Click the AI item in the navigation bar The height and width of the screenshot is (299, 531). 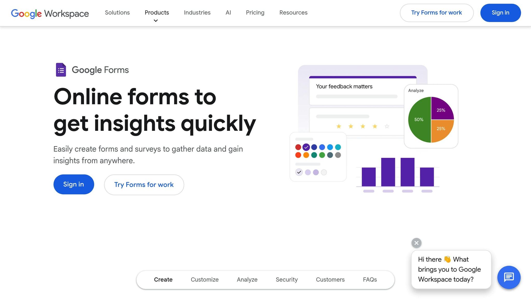coord(228,12)
